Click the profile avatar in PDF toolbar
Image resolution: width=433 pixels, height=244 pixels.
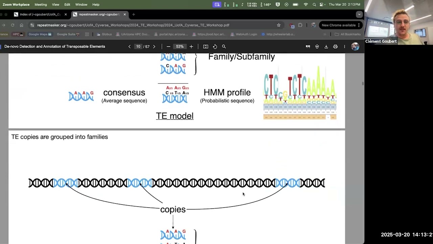[x=355, y=46]
